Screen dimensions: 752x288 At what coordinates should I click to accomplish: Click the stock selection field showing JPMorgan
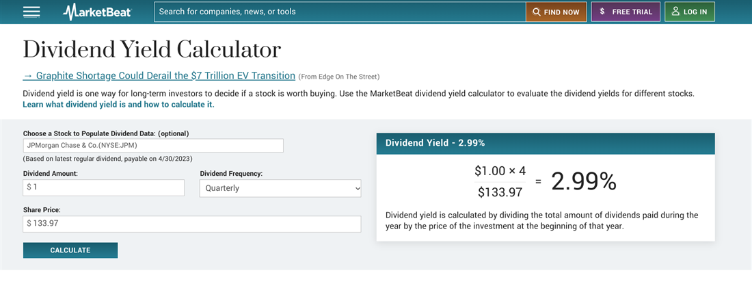click(x=153, y=145)
